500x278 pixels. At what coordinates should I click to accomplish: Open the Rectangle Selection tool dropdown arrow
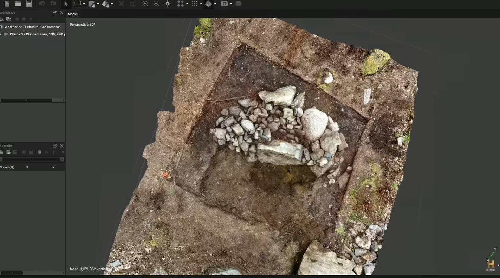pos(84,4)
